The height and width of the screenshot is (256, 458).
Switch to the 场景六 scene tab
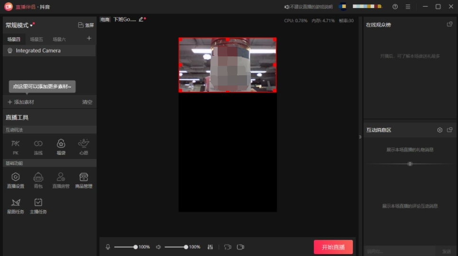click(59, 39)
